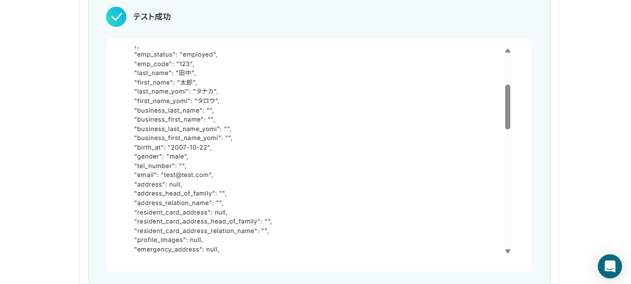Open the chat support bubble icon
Viewport: 631px width, 284px height.
coord(610,266)
